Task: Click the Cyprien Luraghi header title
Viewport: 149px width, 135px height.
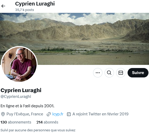Action: pos(35,4)
